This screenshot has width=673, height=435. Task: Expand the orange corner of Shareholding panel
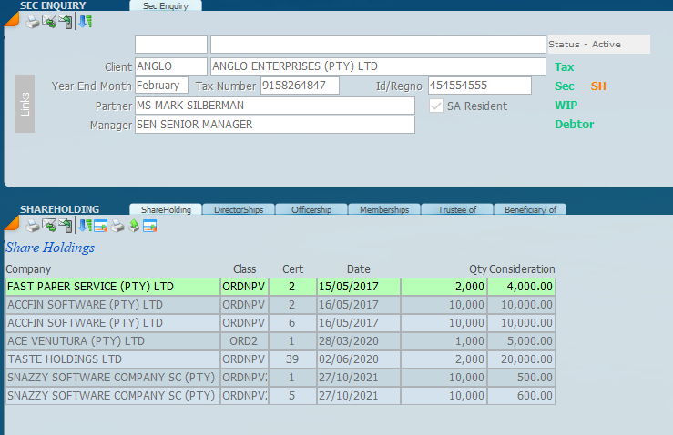(11, 224)
